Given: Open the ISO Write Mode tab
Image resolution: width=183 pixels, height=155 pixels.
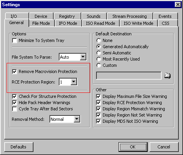Looking at the screenshot, I should 138,23.
